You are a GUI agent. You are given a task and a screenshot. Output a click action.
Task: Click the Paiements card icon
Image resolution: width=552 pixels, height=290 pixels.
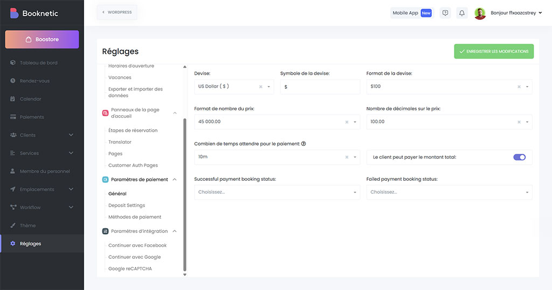point(13,117)
